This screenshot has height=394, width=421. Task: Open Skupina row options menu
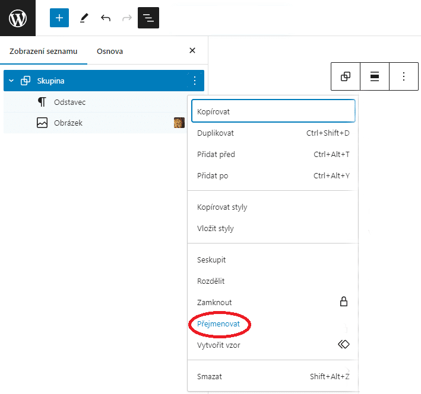click(x=195, y=81)
